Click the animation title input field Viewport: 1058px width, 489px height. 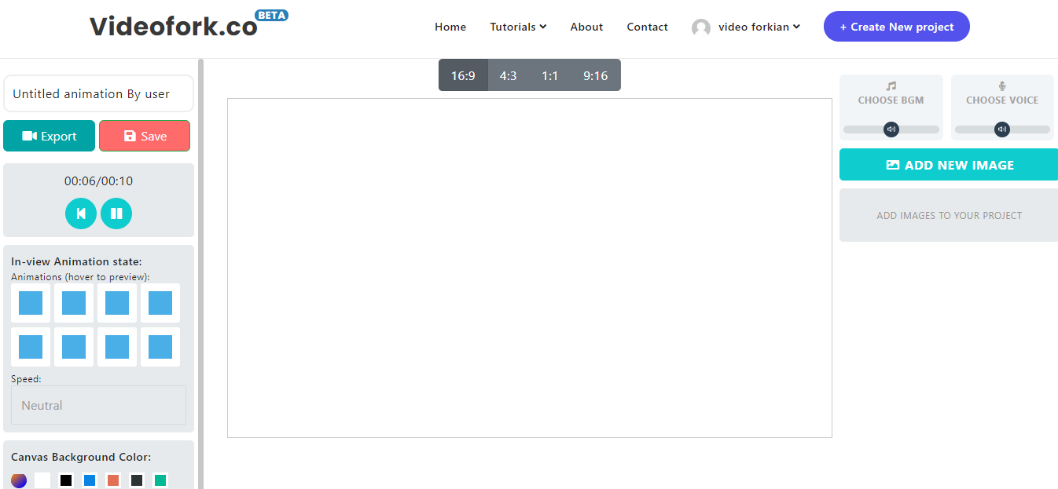(98, 93)
